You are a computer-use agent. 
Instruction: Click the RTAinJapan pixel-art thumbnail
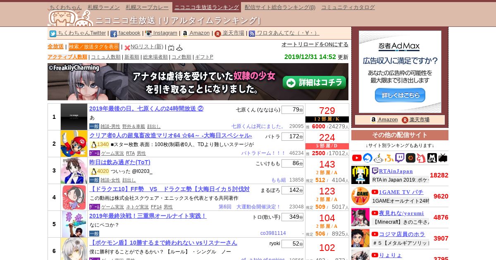click(x=360, y=175)
